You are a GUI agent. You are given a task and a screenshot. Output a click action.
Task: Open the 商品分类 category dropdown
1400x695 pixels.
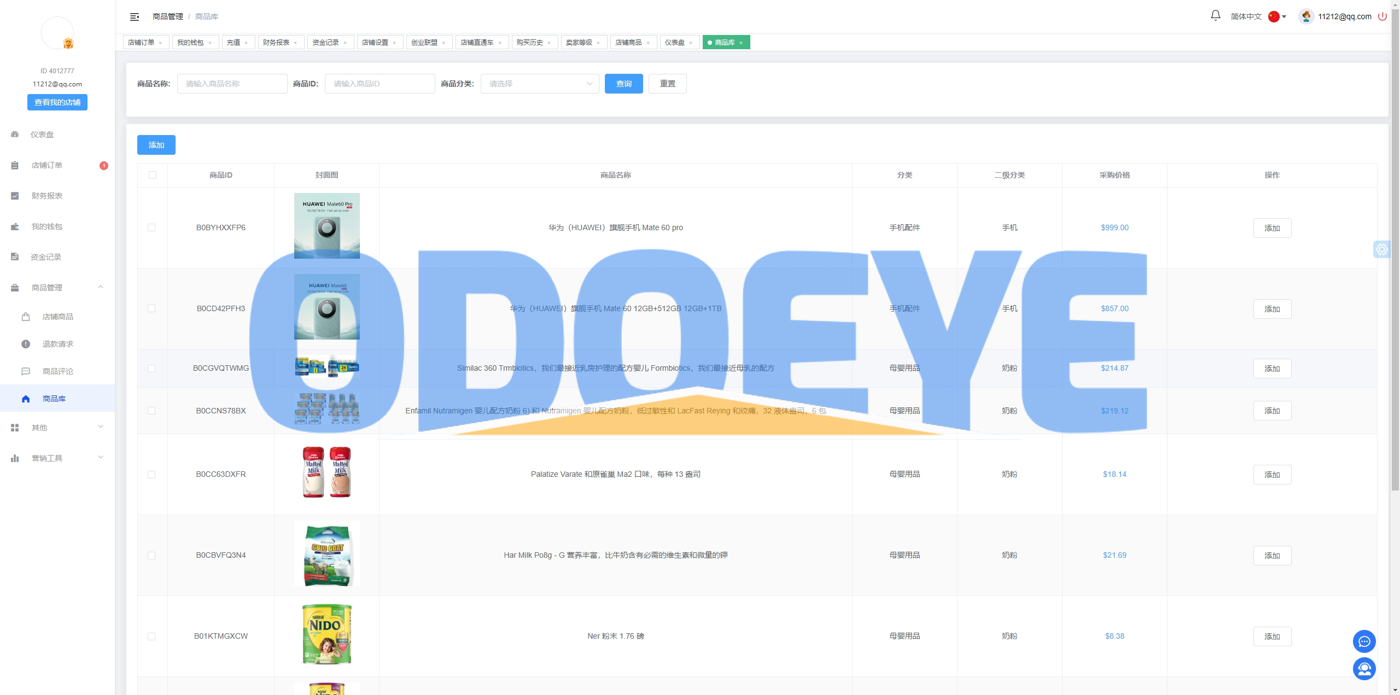coord(540,84)
